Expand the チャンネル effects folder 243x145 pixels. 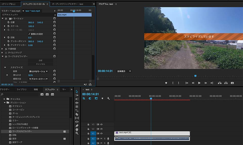(4, 99)
